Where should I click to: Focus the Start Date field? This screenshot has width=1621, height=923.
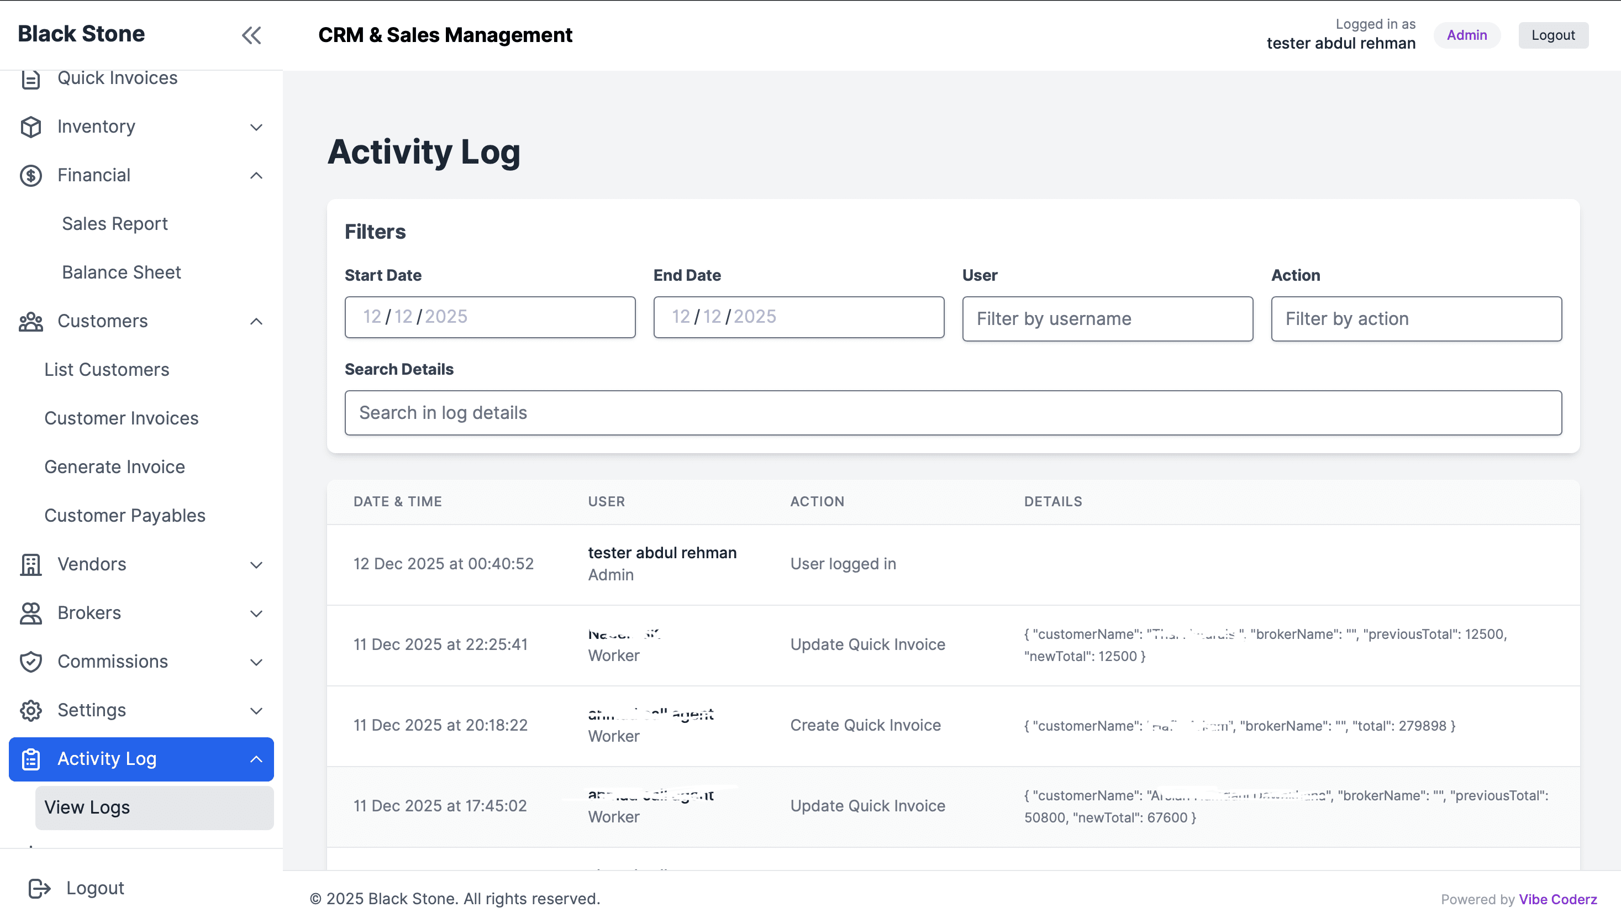(490, 317)
